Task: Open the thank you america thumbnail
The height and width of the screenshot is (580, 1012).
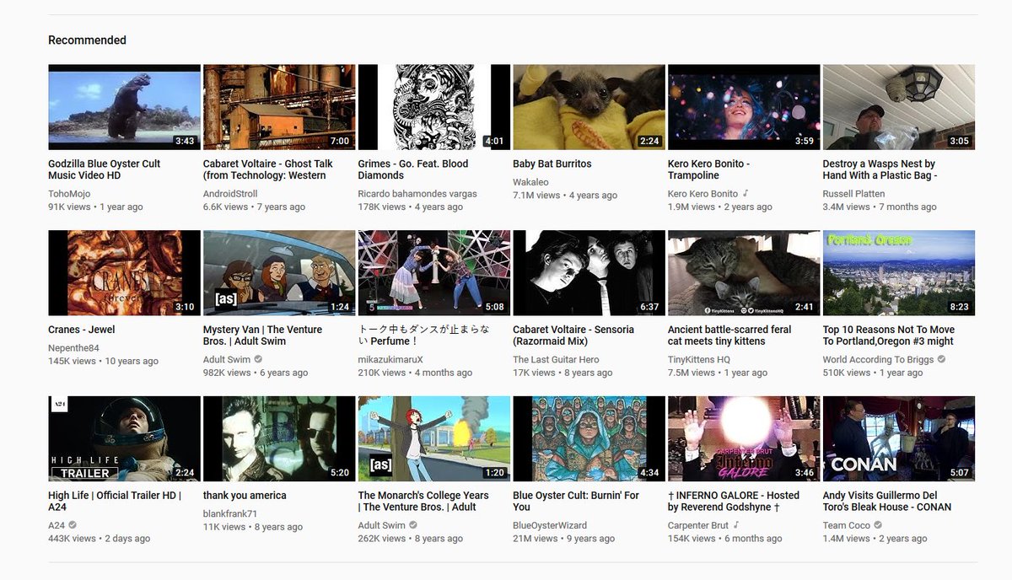Action: [279, 439]
